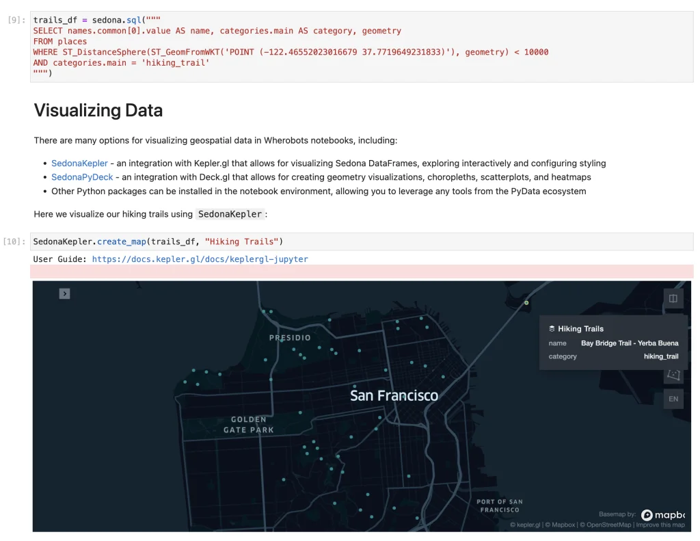Click the 'Basemap by:' text
The image size is (700, 541).
[617, 514]
